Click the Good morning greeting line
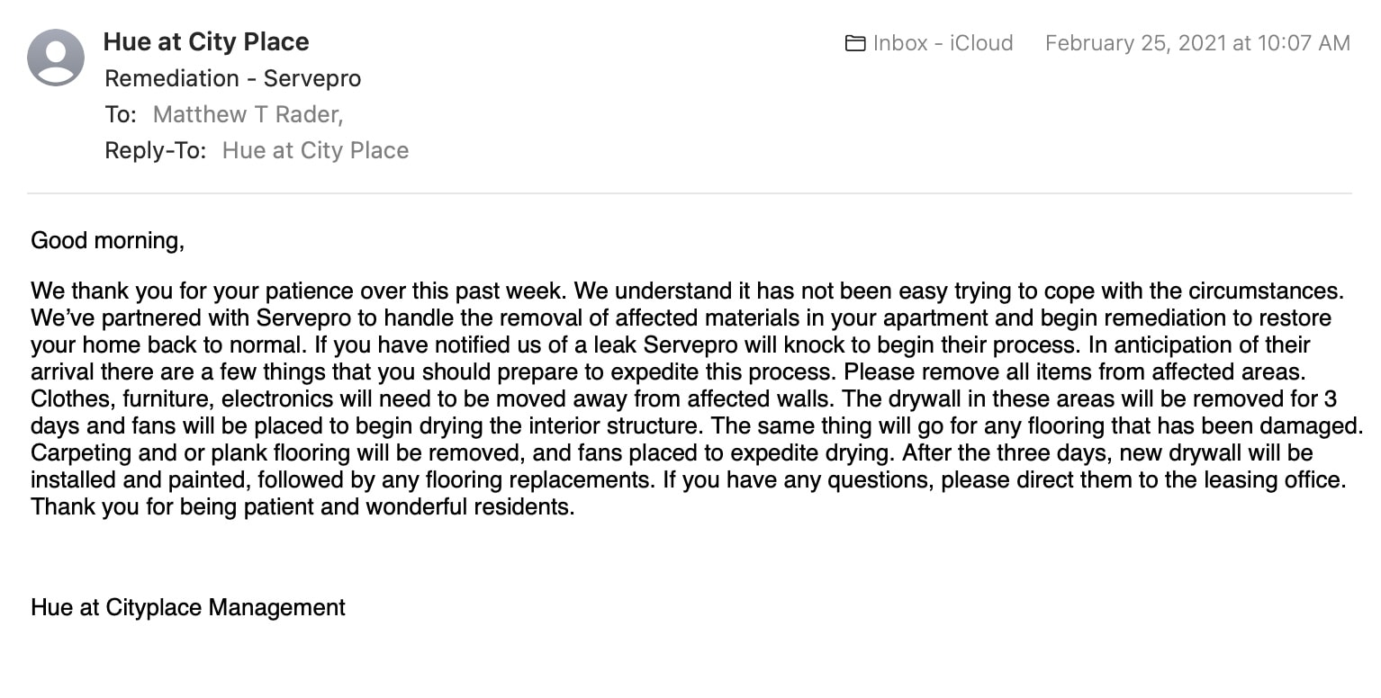Viewport: 1381px width, 698px height. pyautogui.click(x=108, y=241)
